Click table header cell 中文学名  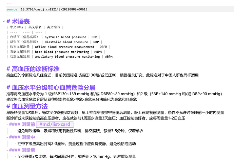click(x=17, y=27)
